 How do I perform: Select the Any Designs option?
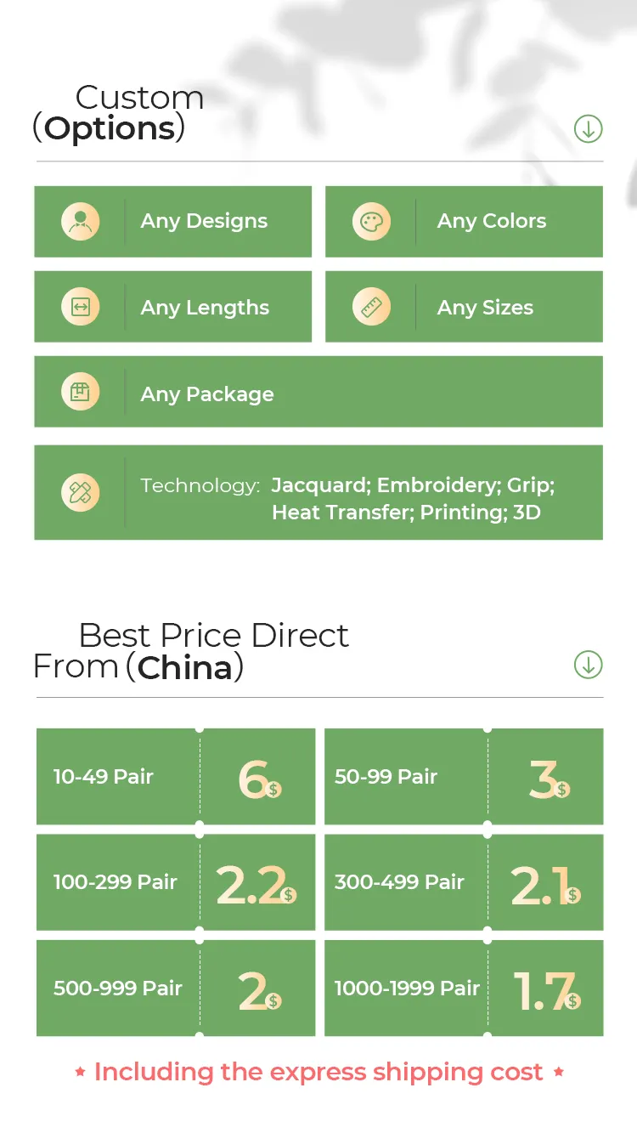(x=204, y=222)
